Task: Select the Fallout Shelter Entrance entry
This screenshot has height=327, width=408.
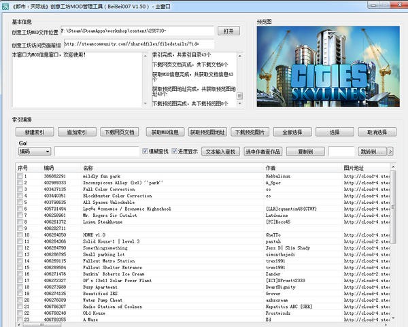Action: (x=112, y=267)
